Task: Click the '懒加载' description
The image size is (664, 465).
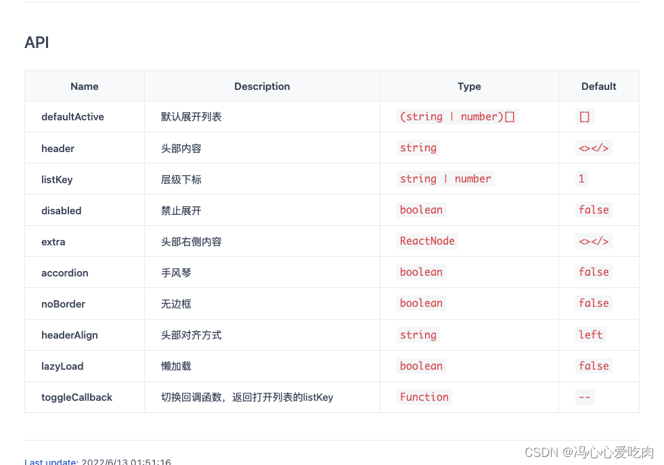Action: tap(176, 366)
